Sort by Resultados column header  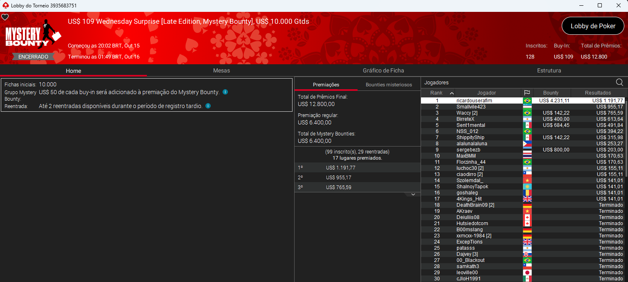point(597,93)
